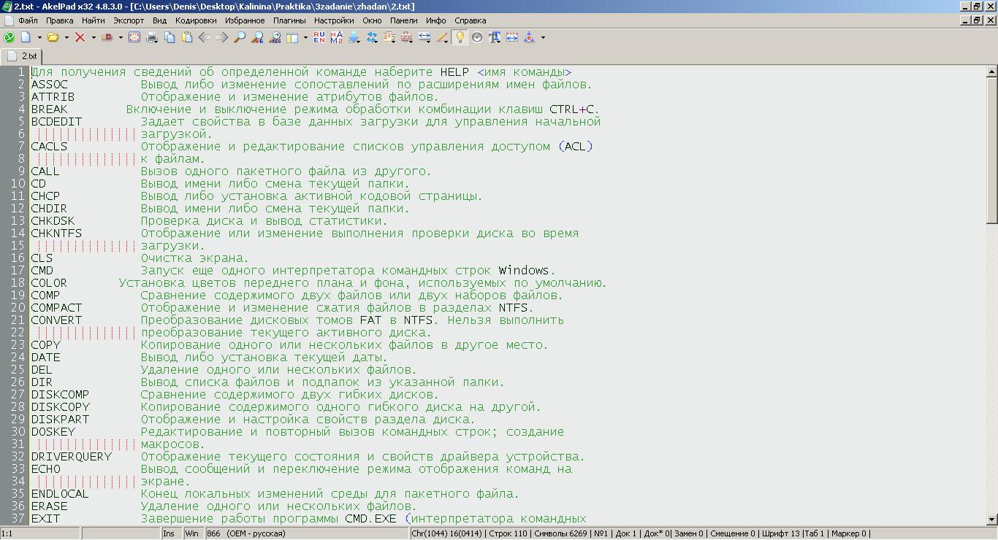Image resolution: width=998 pixels, height=540 pixels.
Task: Click the letter A with red arrow icon
Action: [529, 37]
